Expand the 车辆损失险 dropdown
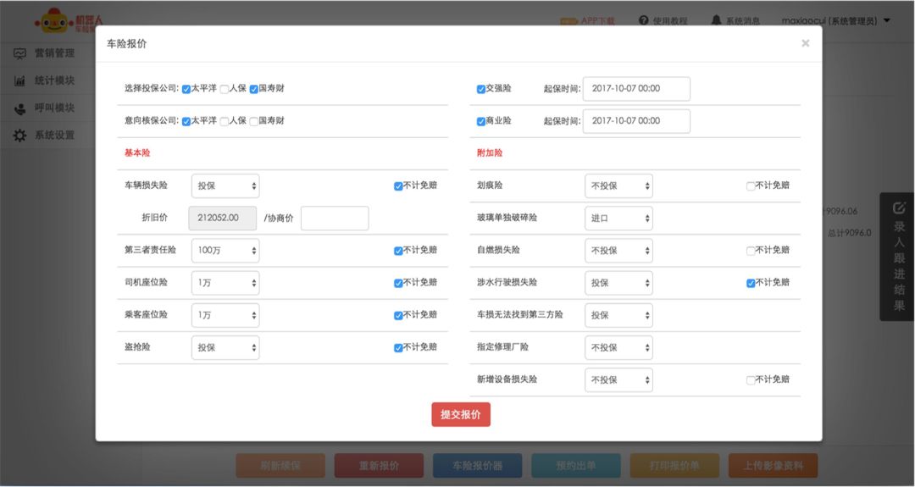Image resolution: width=915 pixels, height=487 pixels. click(225, 186)
